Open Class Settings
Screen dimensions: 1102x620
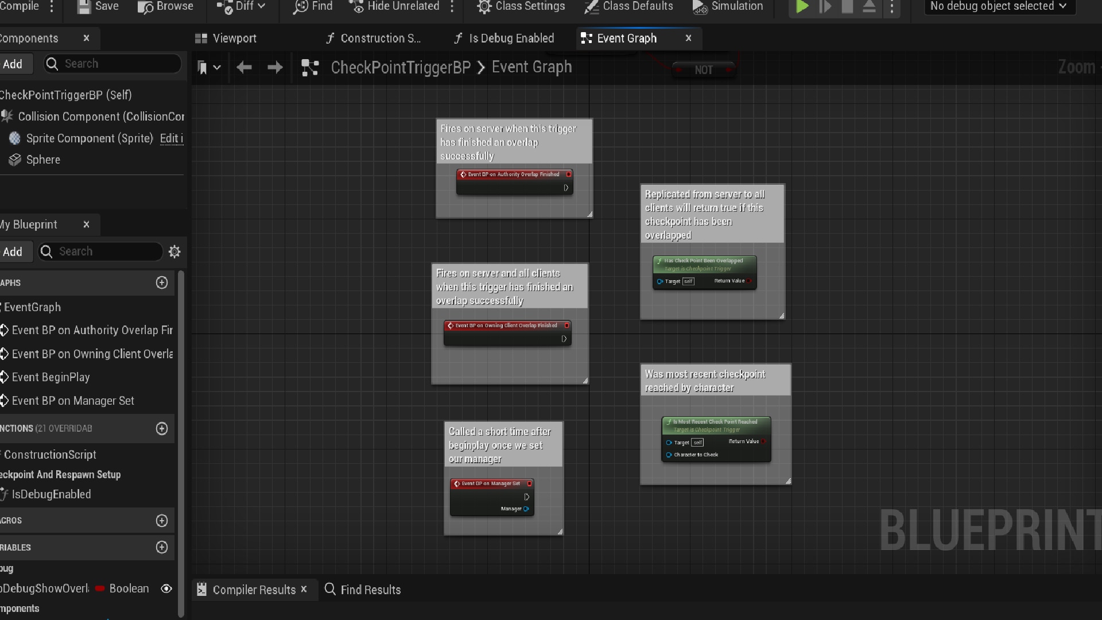click(520, 6)
